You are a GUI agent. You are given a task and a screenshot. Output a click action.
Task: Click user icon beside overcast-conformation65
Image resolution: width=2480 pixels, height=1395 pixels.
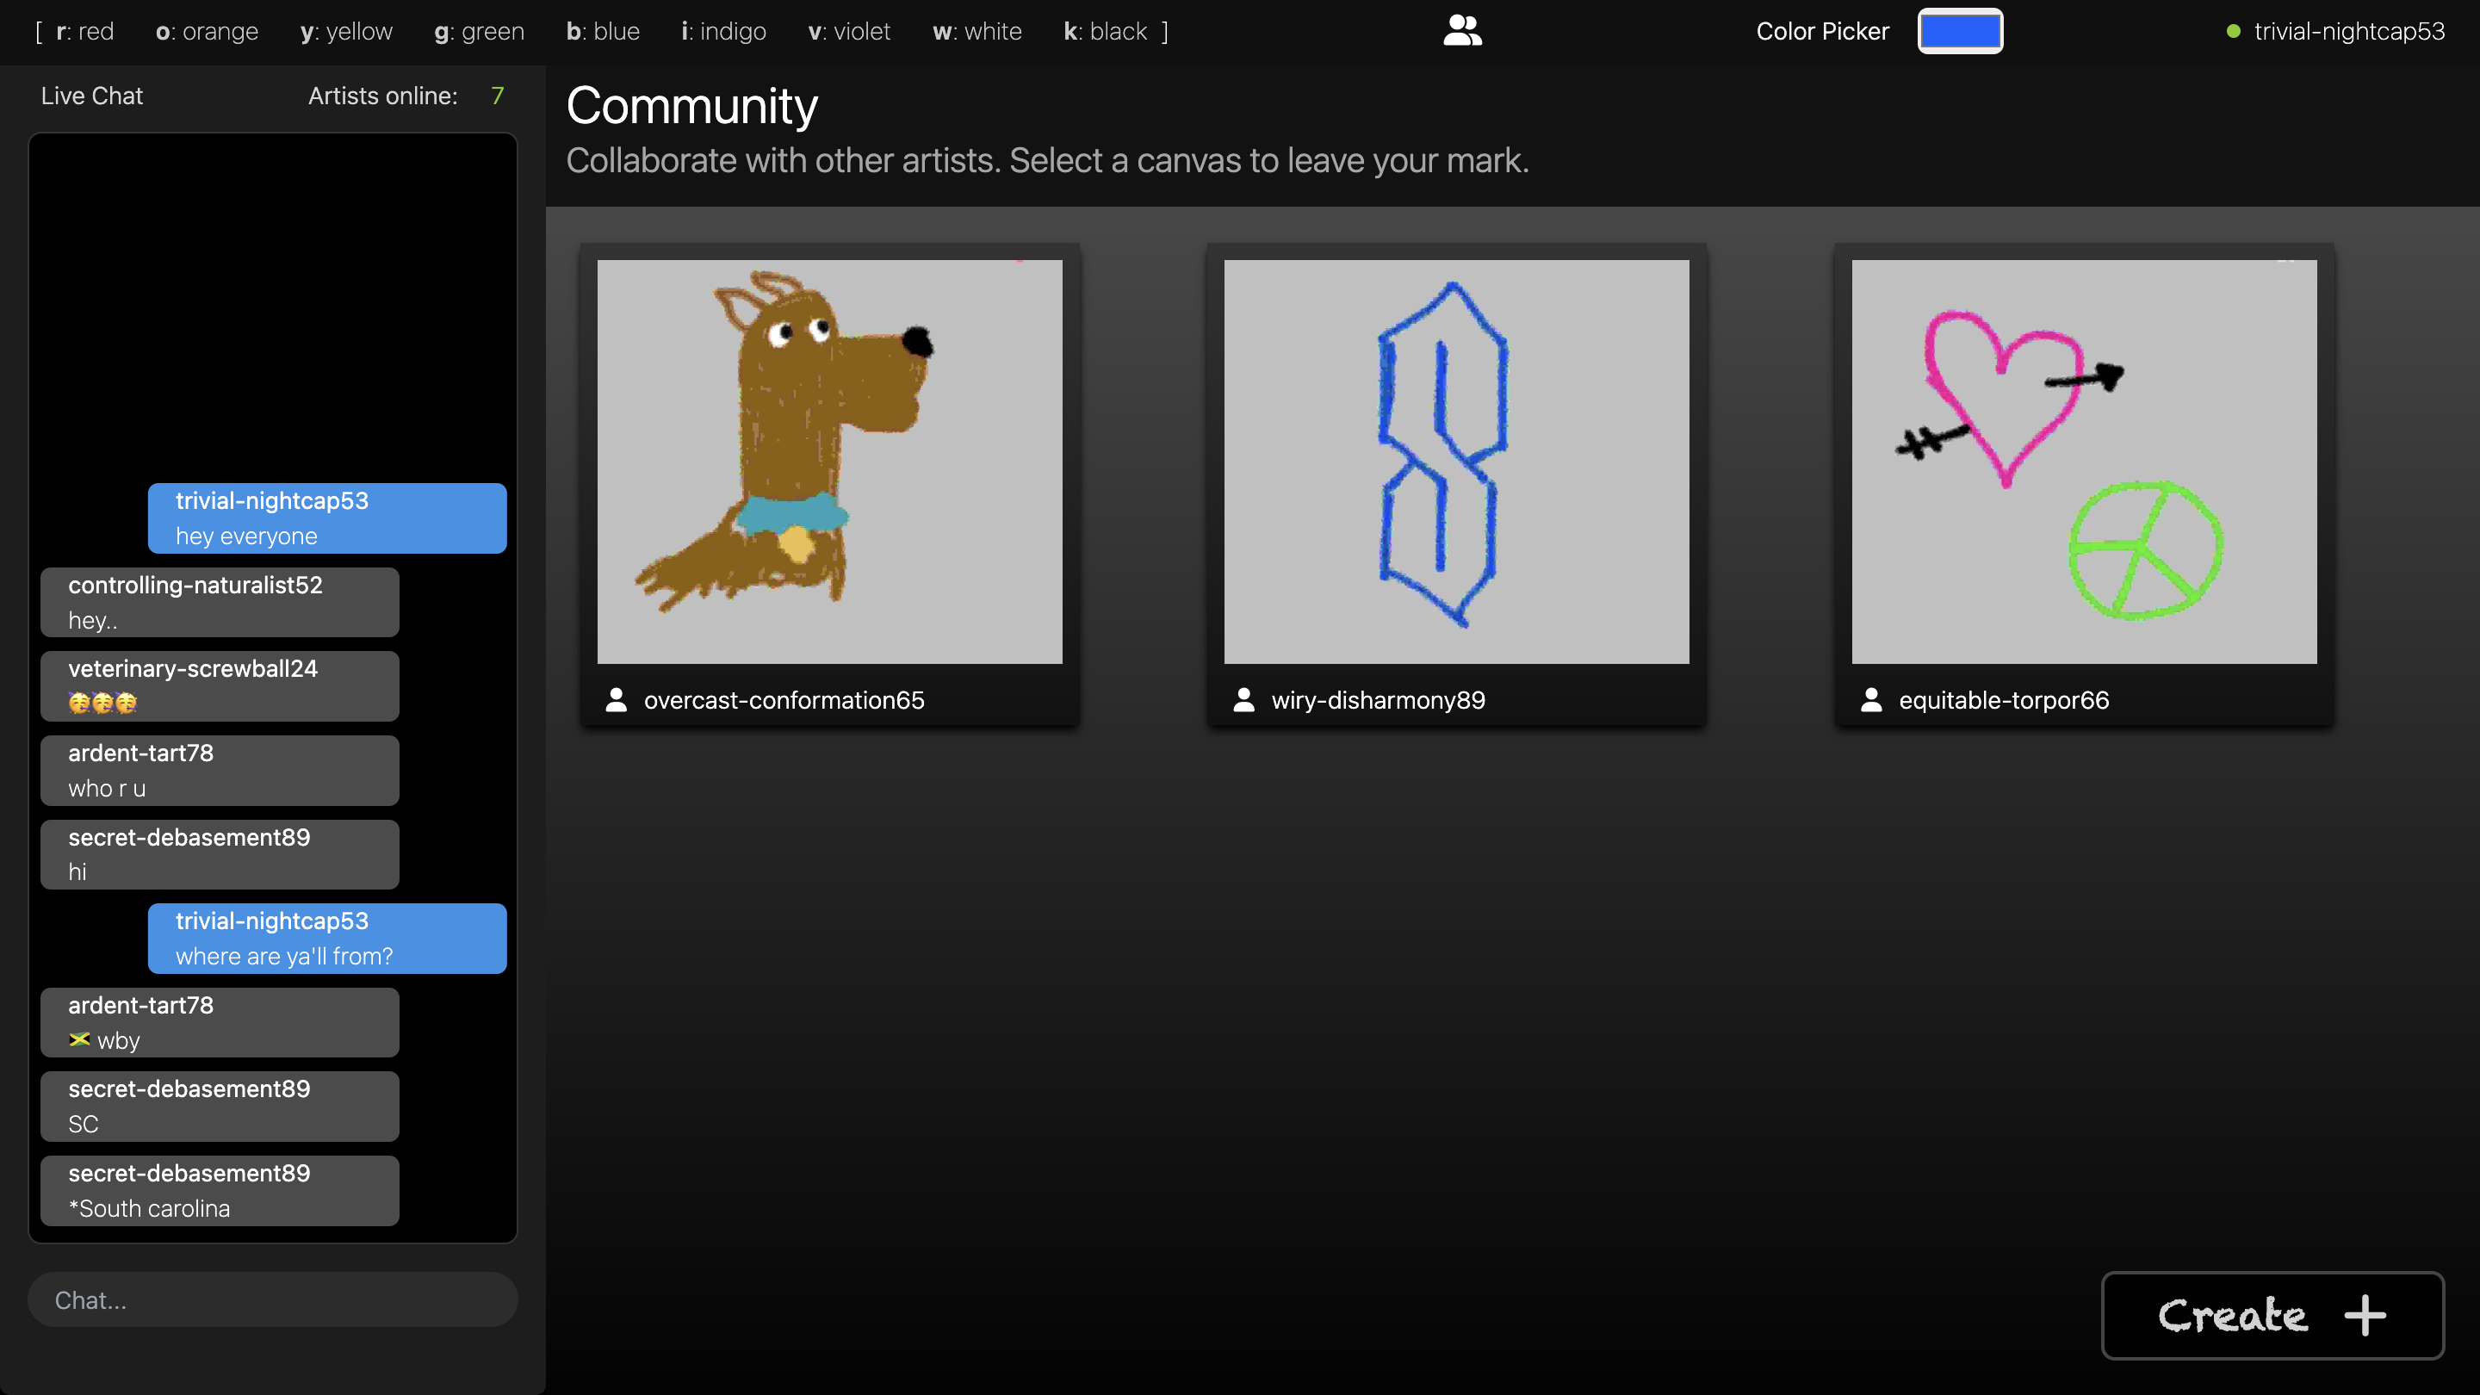(617, 700)
